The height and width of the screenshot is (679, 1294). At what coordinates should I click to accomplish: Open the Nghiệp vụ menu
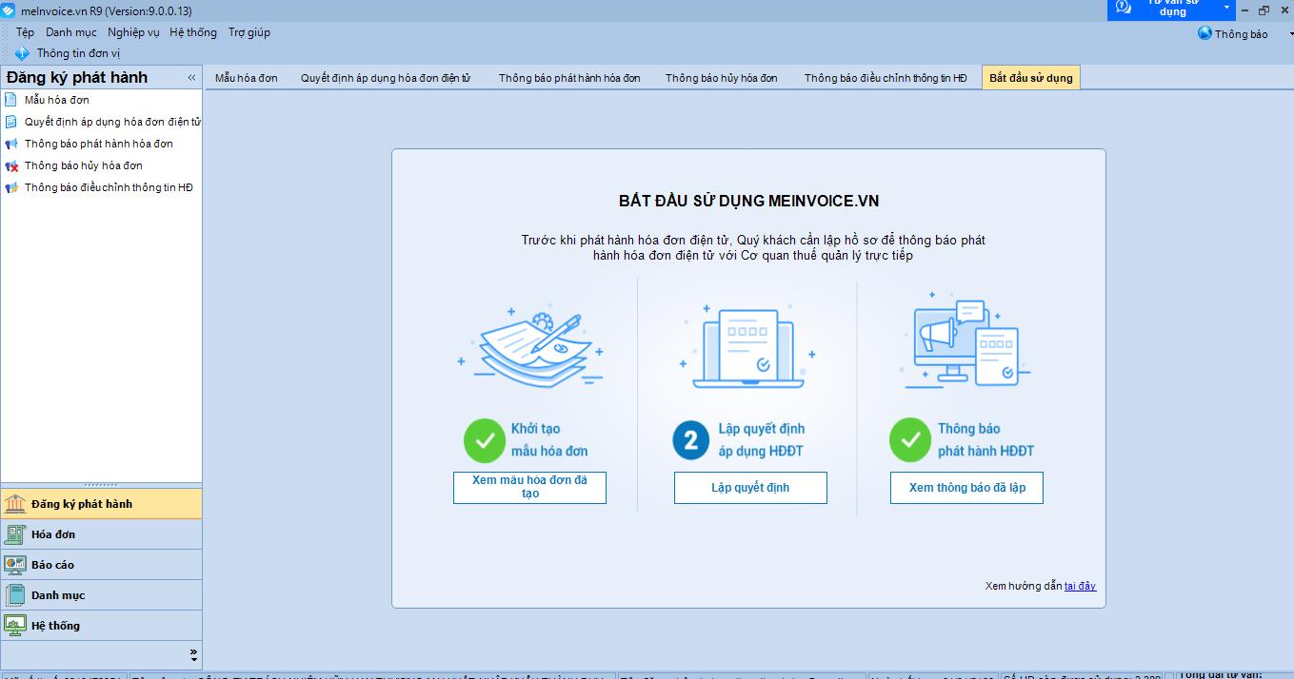pos(133,32)
